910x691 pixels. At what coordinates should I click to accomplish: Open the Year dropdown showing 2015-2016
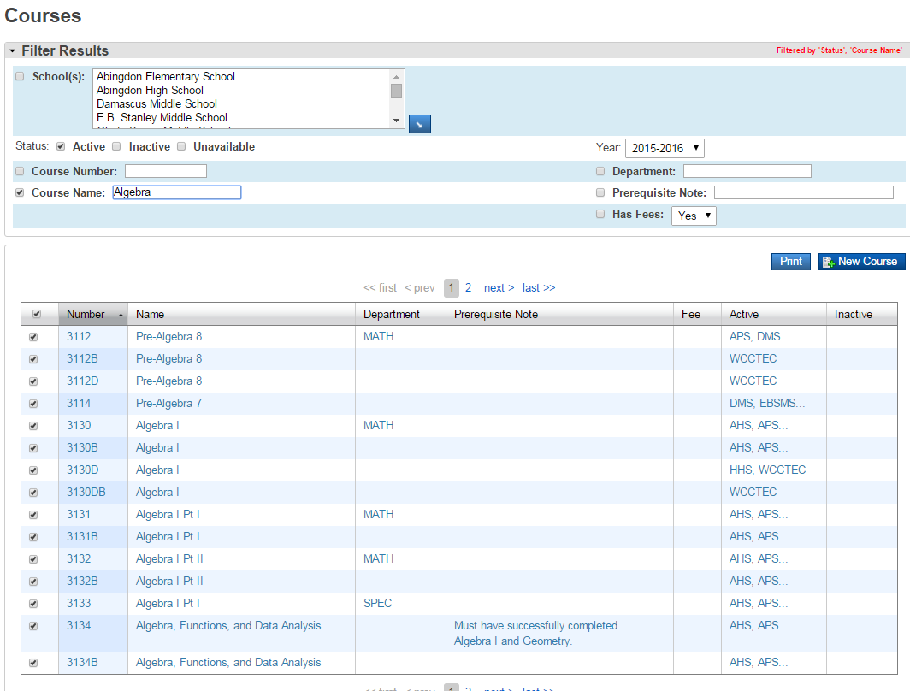pyautogui.click(x=665, y=148)
